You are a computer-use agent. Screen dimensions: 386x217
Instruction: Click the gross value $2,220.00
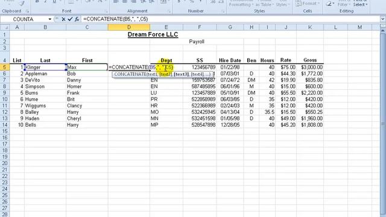(310, 93)
